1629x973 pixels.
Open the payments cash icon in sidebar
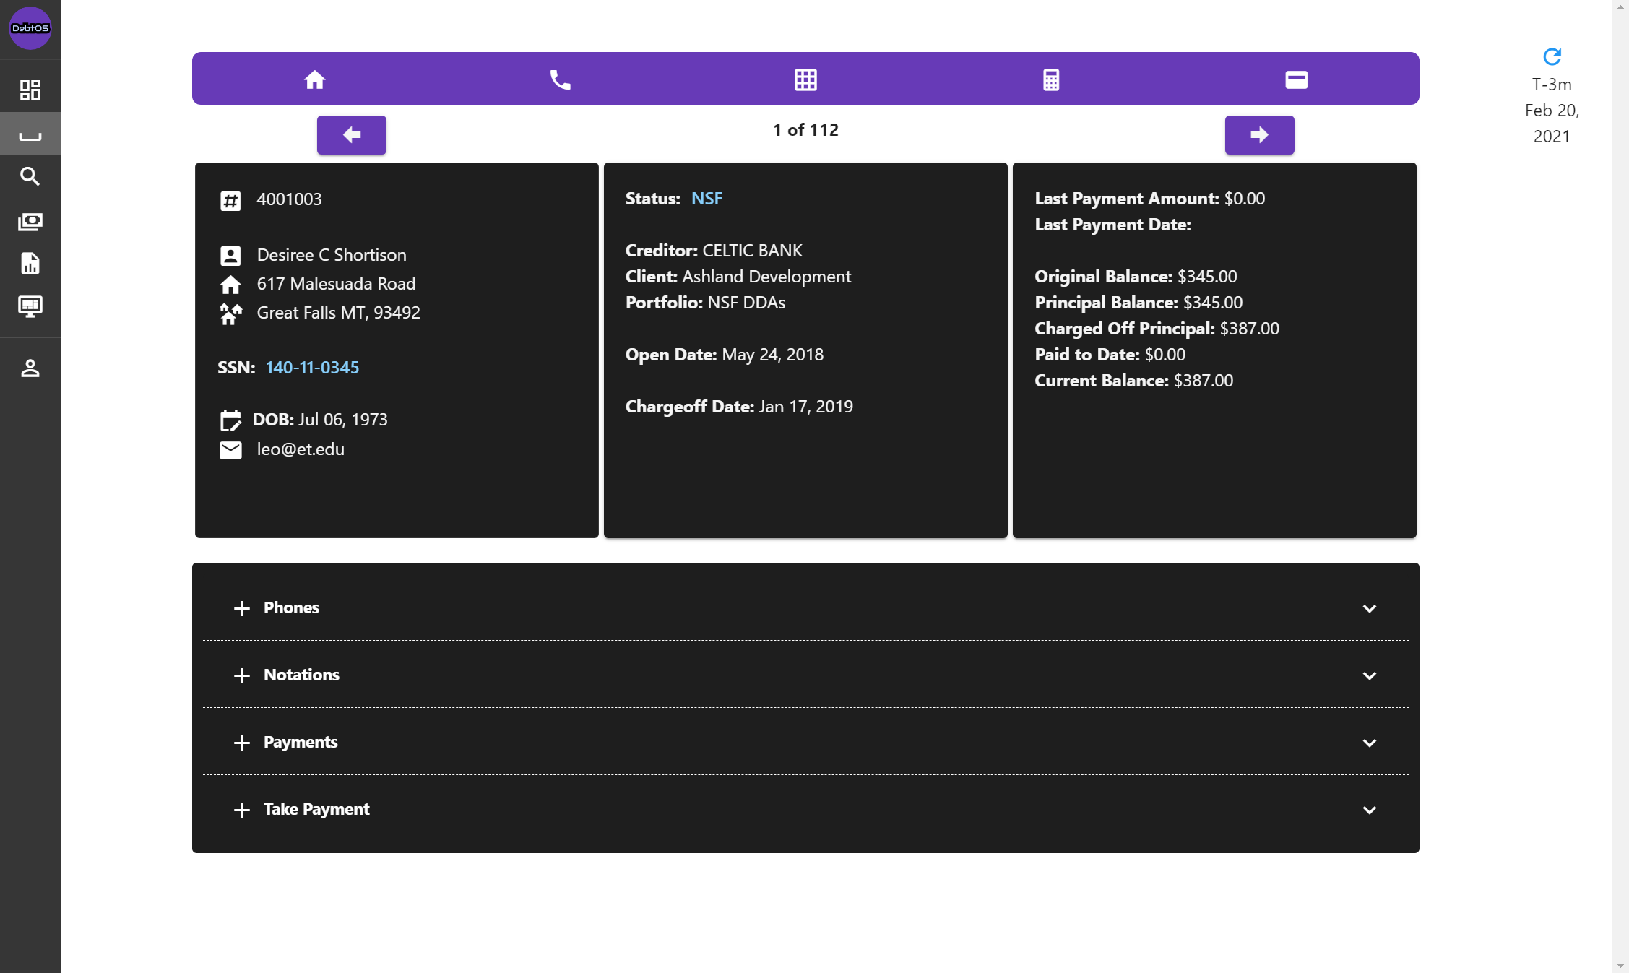pyautogui.click(x=30, y=221)
